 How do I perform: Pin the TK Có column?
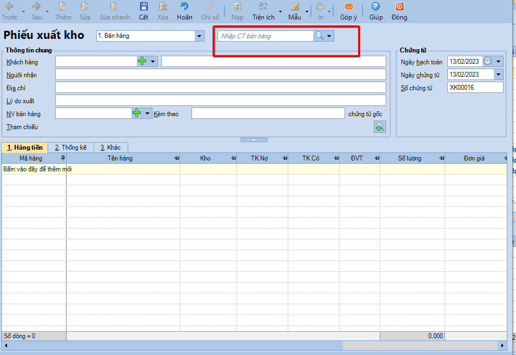click(x=336, y=158)
